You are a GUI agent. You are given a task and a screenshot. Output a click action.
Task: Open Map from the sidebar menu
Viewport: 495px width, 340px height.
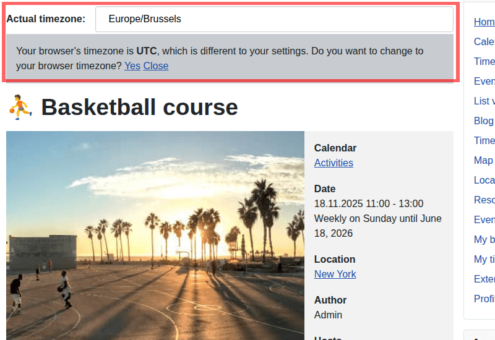pos(483,160)
